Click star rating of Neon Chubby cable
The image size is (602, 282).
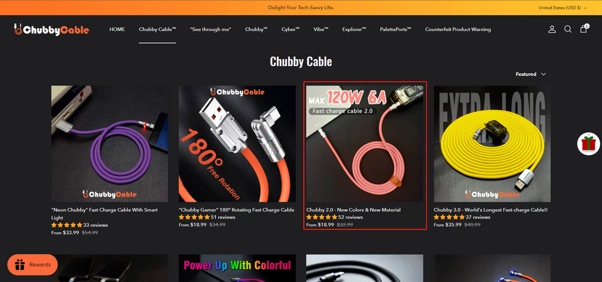point(67,225)
